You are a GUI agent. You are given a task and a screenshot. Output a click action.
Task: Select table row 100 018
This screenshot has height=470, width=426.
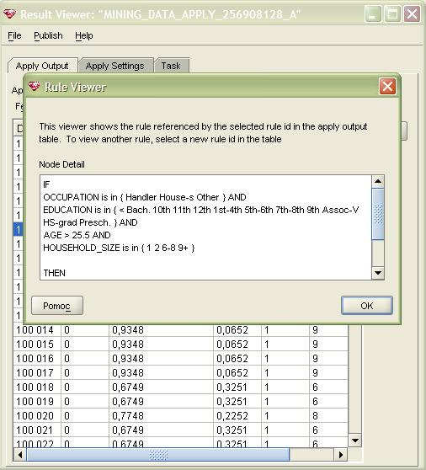pyautogui.click(x=181, y=387)
